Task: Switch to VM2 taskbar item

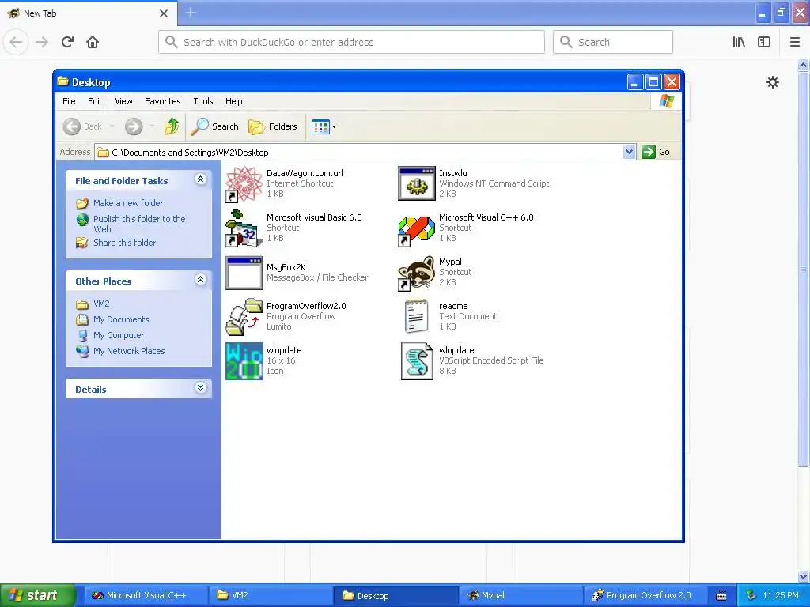Action: (271, 596)
